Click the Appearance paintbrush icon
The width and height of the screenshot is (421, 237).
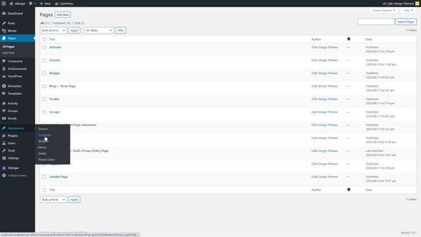[x=4, y=128]
